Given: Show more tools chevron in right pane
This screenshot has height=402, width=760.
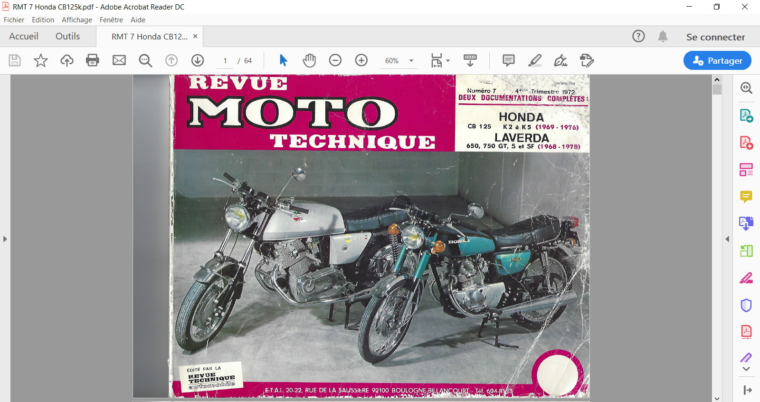Looking at the screenshot, I should [746, 369].
